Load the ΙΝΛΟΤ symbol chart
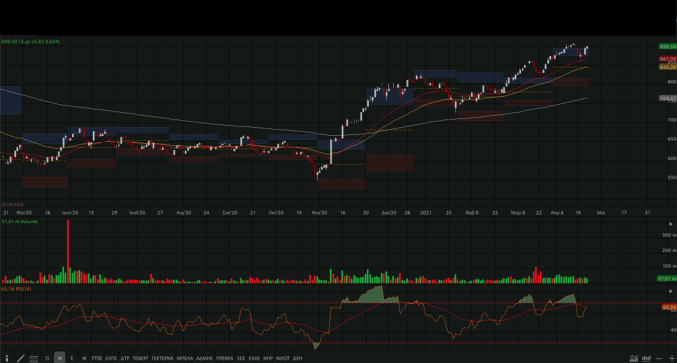Viewport: 677px width, 363px height. [x=283, y=358]
